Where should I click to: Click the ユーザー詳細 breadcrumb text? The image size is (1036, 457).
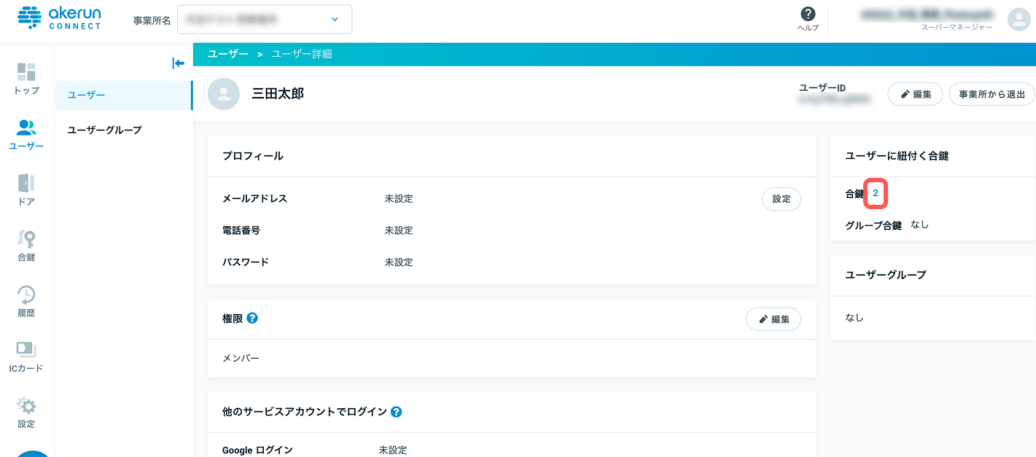(302, 54)
